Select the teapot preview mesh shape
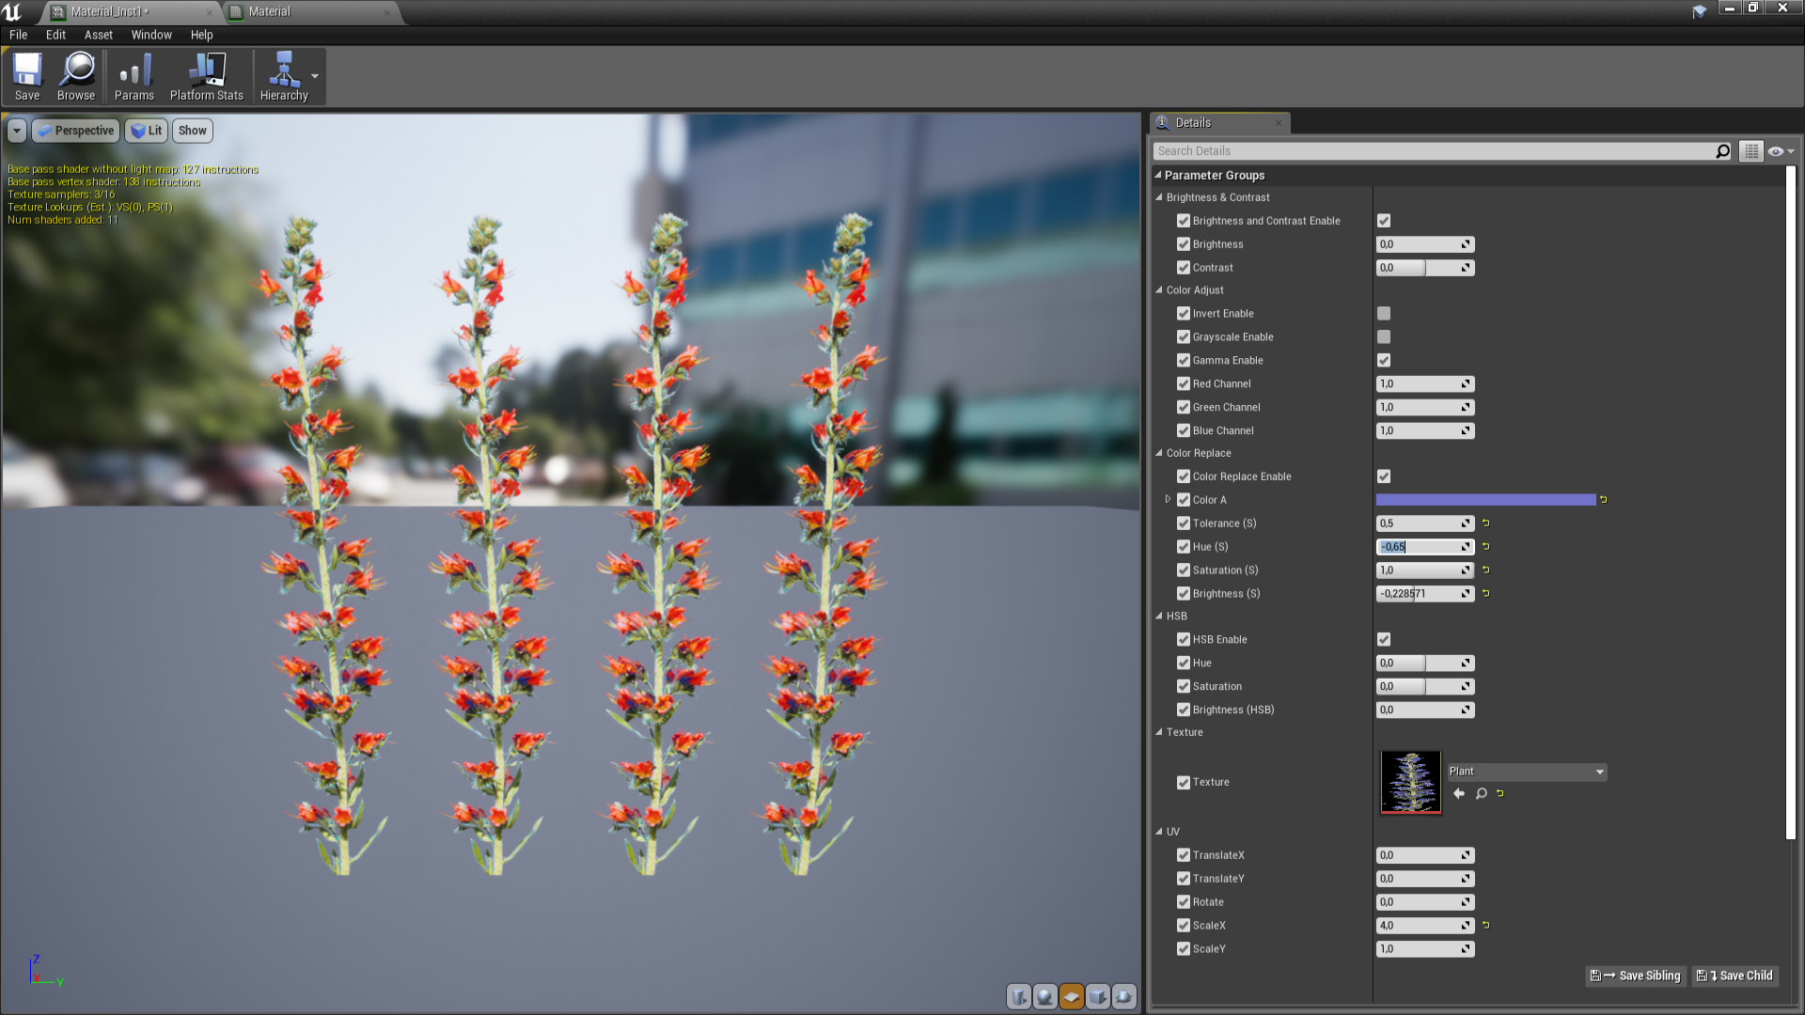This screenshot has width=1805, height=1015. point(1123,996)
